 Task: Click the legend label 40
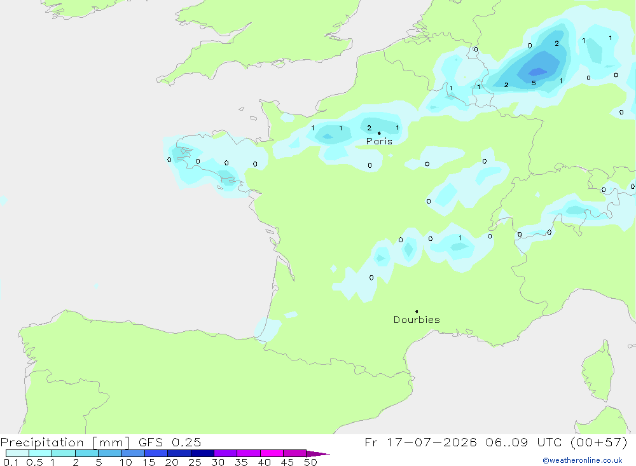click(x=265, y=462)
